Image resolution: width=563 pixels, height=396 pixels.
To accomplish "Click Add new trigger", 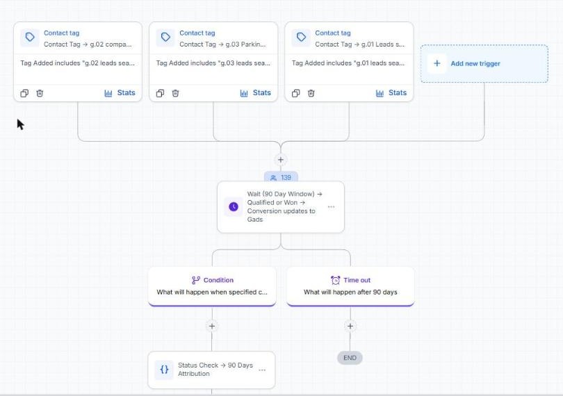I will pyautogui.click(x=484, y=63).
